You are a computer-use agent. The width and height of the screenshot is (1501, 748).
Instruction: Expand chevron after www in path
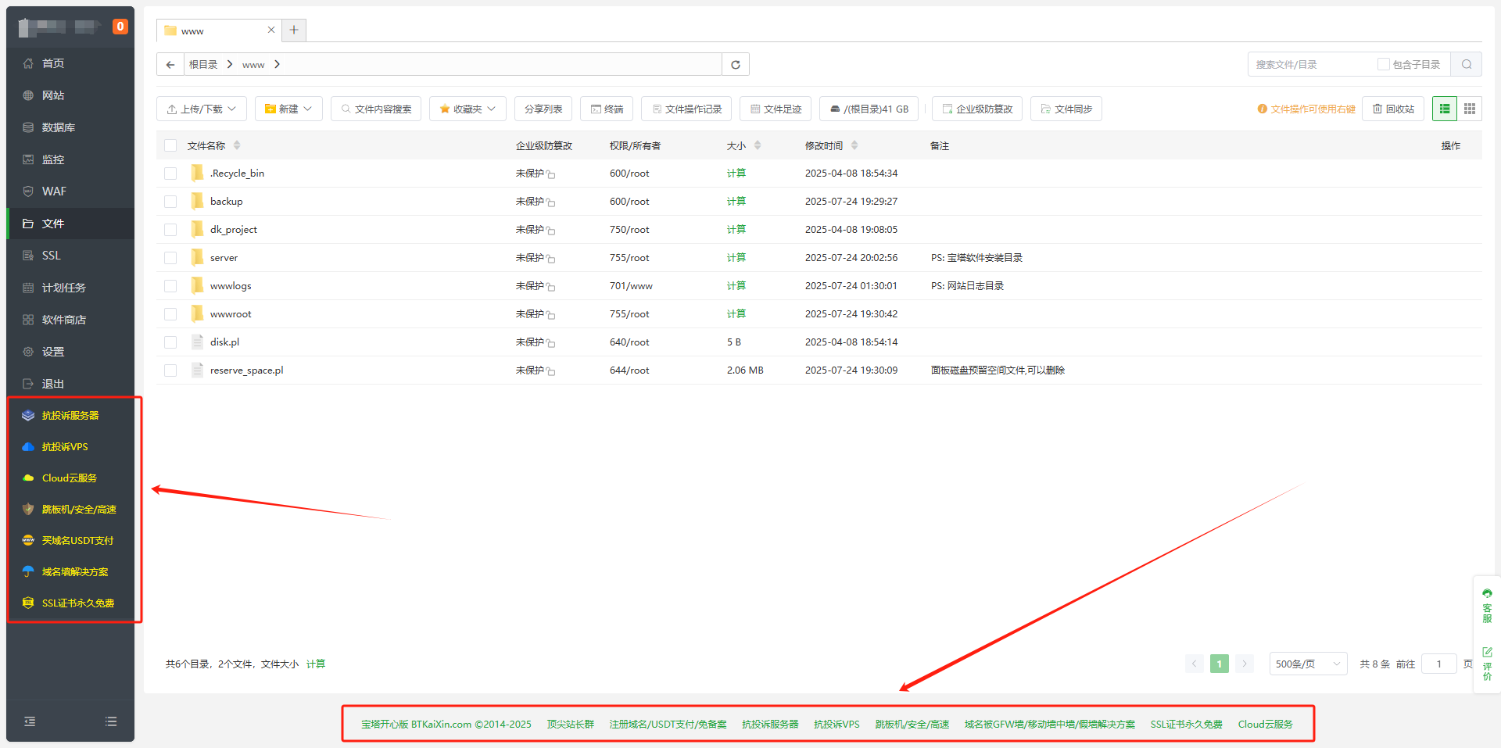(x=277, y=64)
